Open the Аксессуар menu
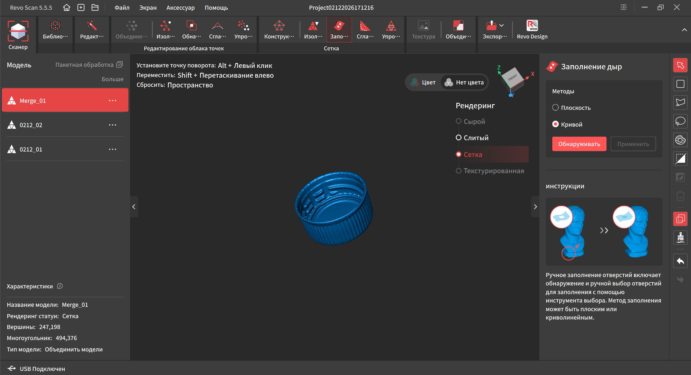The height and width of the screenshot is (375, 691). (180, 8)
